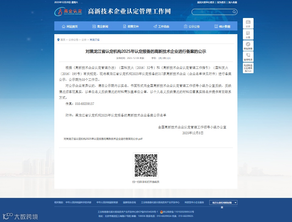Click the QR code image
292x222 pixels.
(x=146, y=165)
